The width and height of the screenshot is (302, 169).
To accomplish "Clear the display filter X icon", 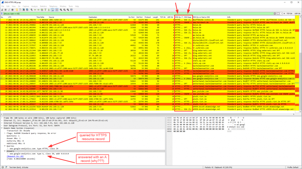I will 275,14.
